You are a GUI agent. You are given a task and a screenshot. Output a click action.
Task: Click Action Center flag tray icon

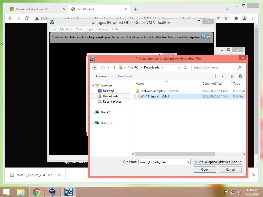pos(226,192)
